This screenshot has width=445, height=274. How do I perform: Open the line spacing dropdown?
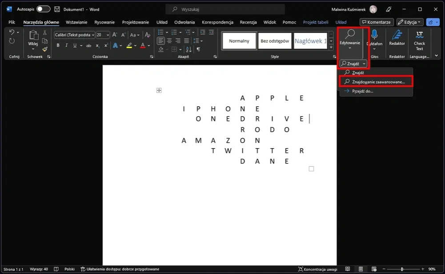pyautogui.click(x=202, y=41)
